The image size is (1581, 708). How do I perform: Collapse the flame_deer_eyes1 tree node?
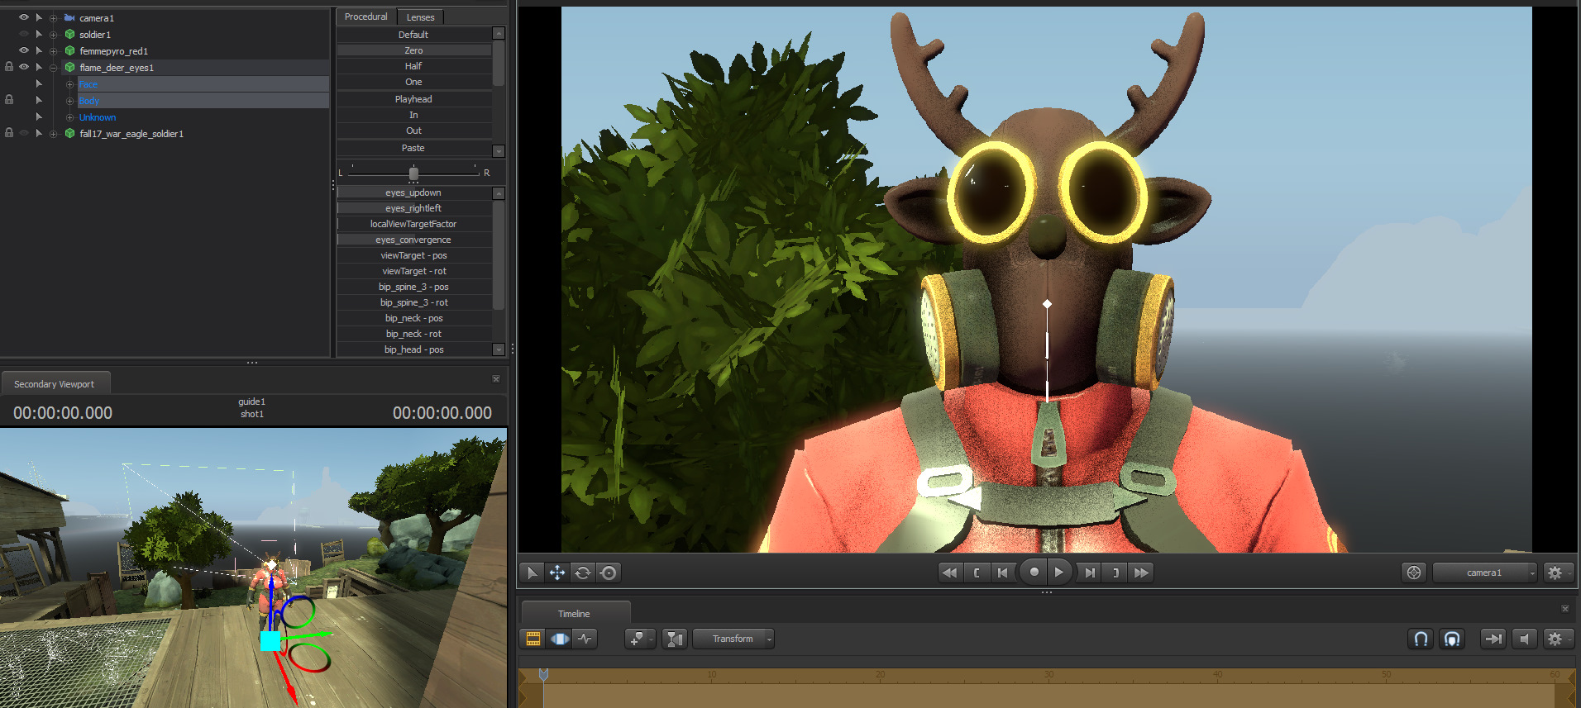click(54, 68)
